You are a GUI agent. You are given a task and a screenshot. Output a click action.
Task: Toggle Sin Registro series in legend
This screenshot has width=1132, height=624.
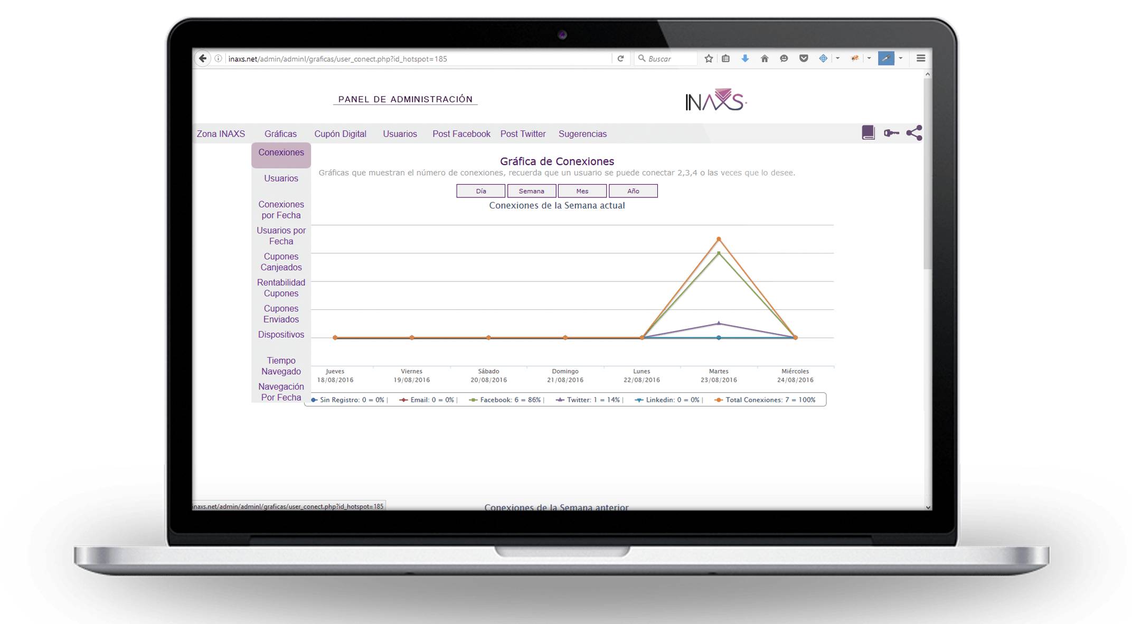[x=349, y=400]
